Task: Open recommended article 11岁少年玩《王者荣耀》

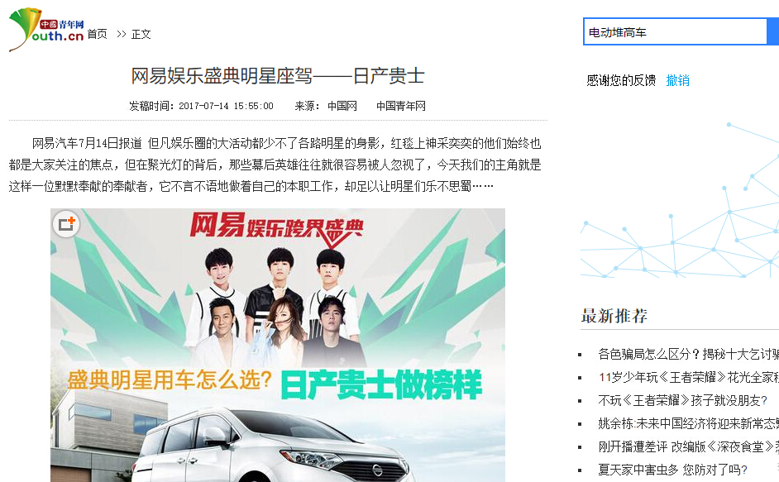Action: pyautogui.click(x=688, y=377)
